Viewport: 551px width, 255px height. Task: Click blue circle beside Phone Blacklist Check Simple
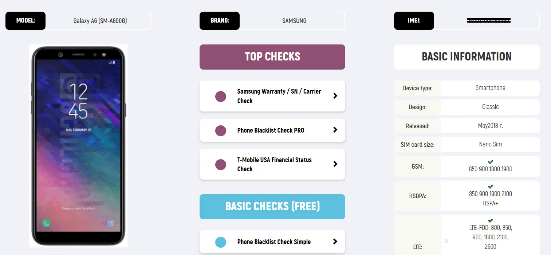(221, 242)
